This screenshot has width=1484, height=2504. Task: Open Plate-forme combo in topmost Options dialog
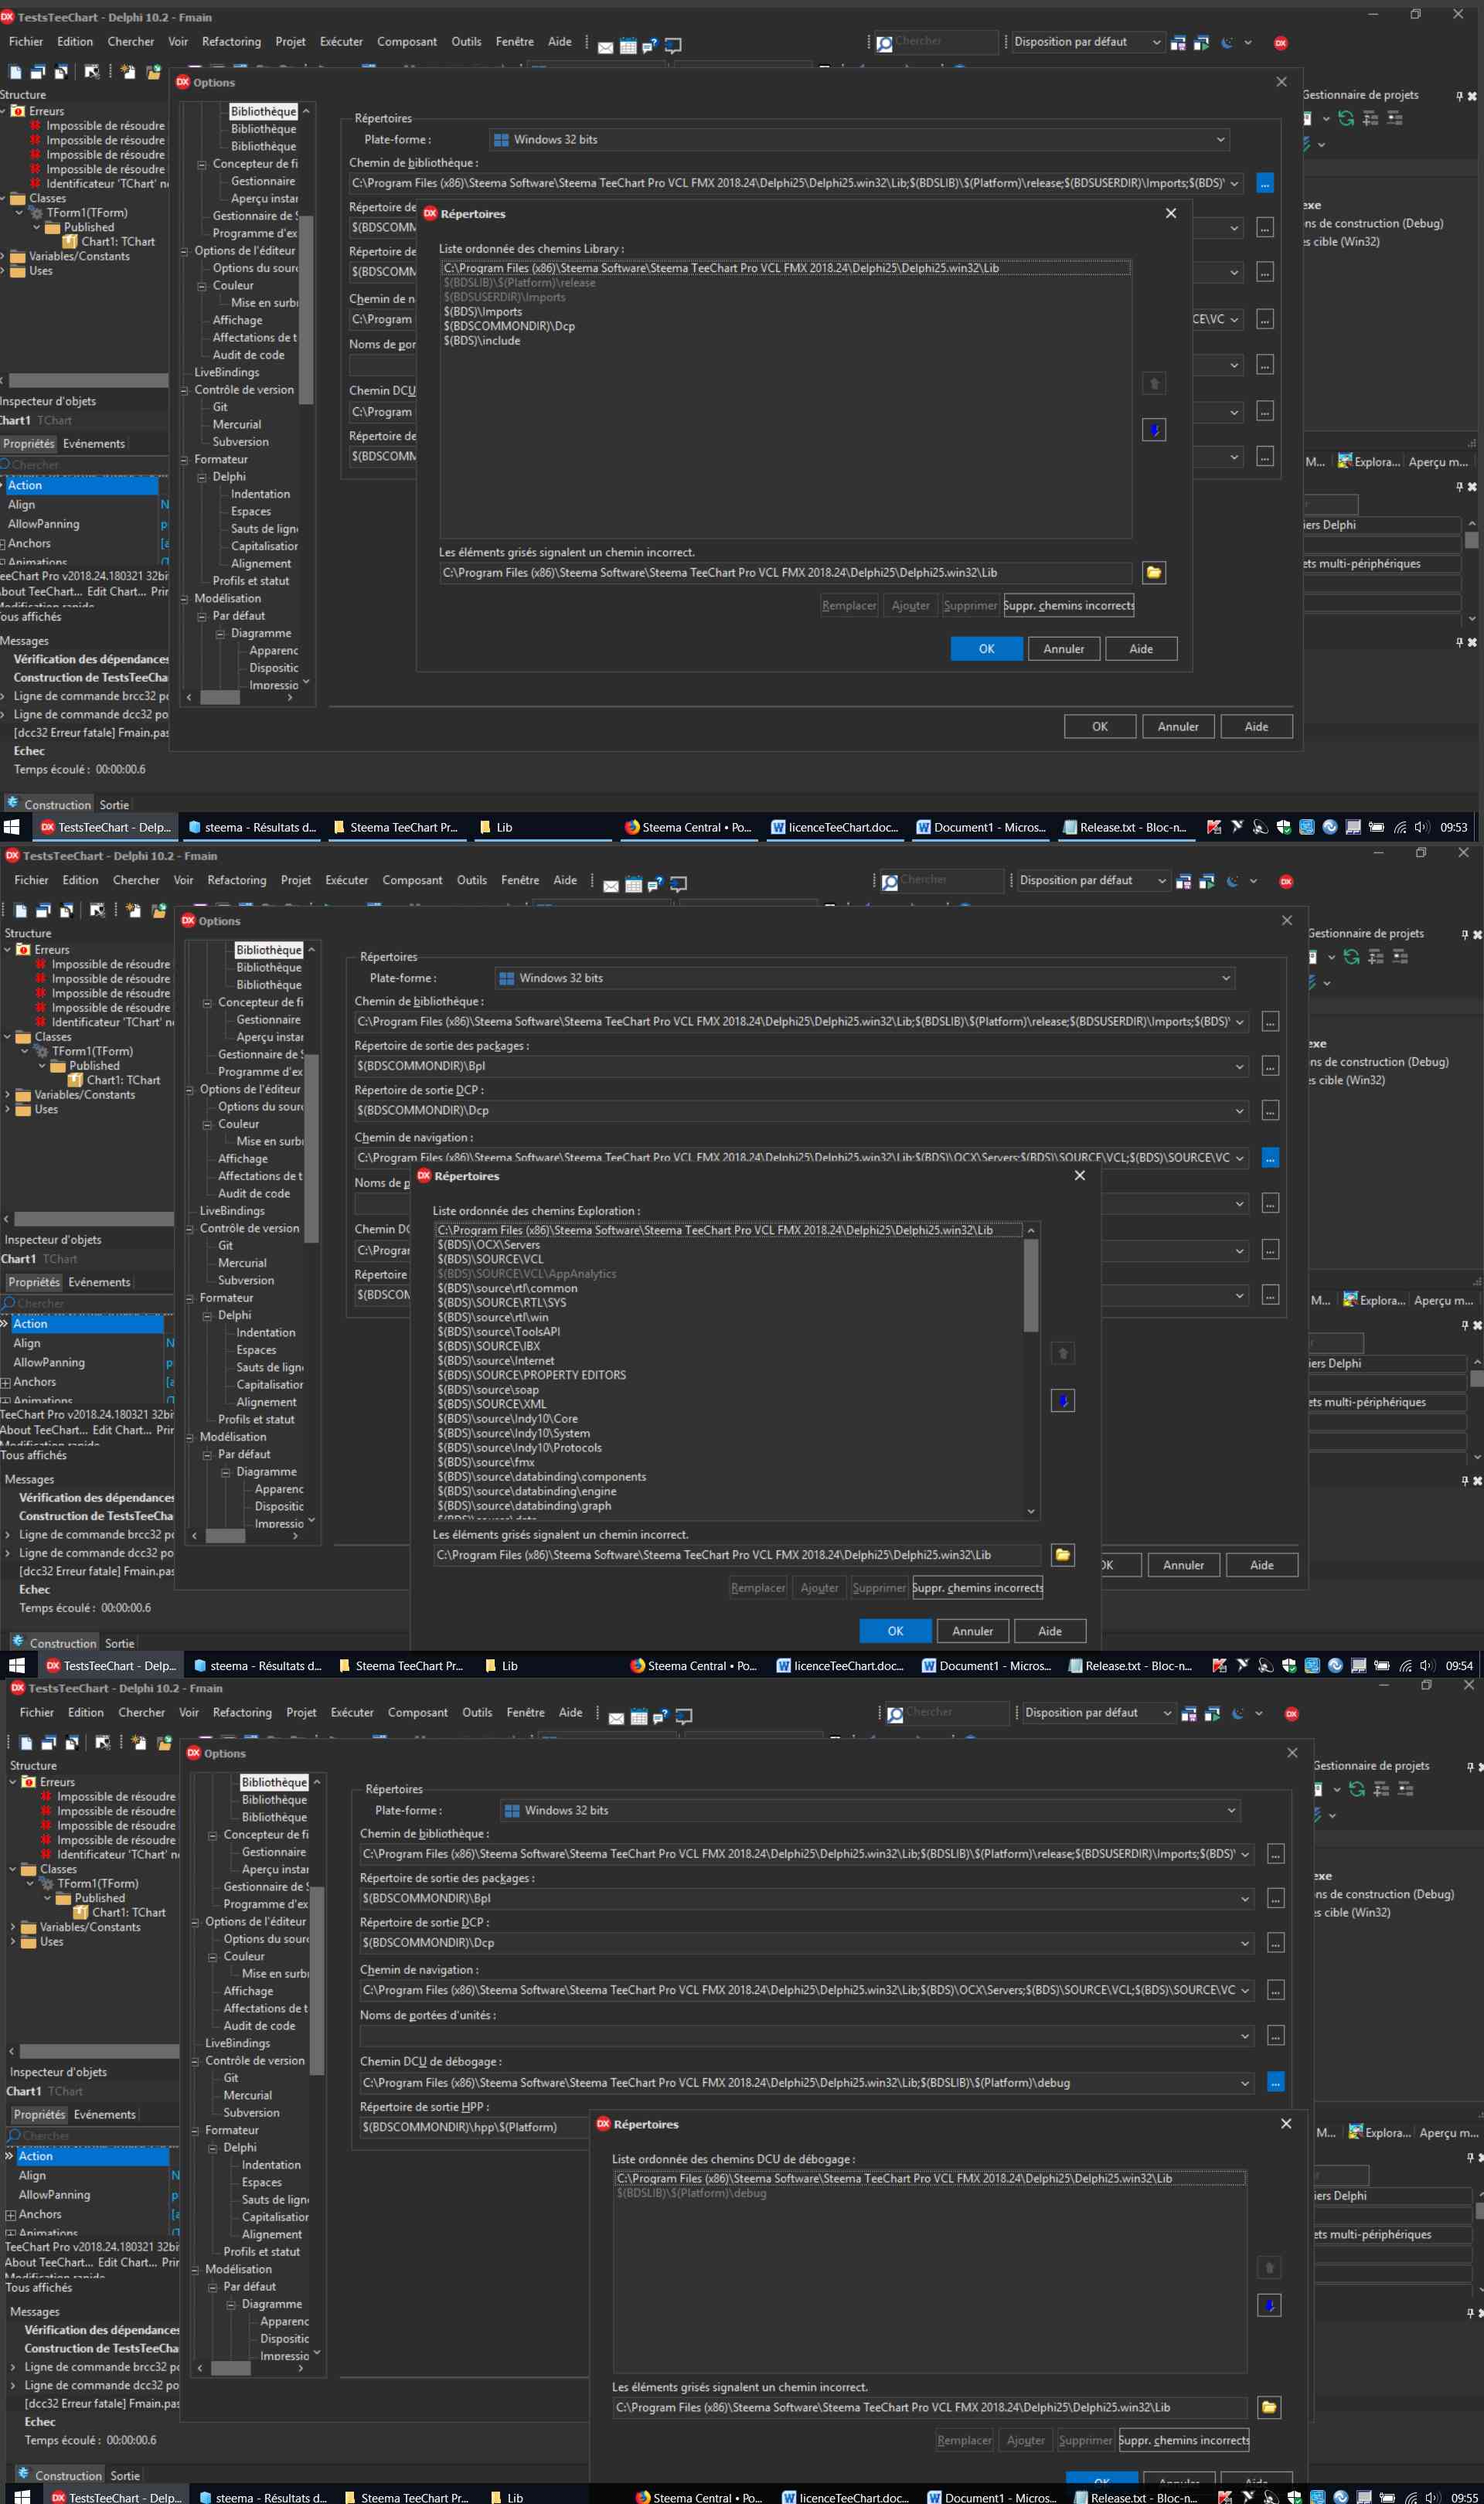(860, 140)
